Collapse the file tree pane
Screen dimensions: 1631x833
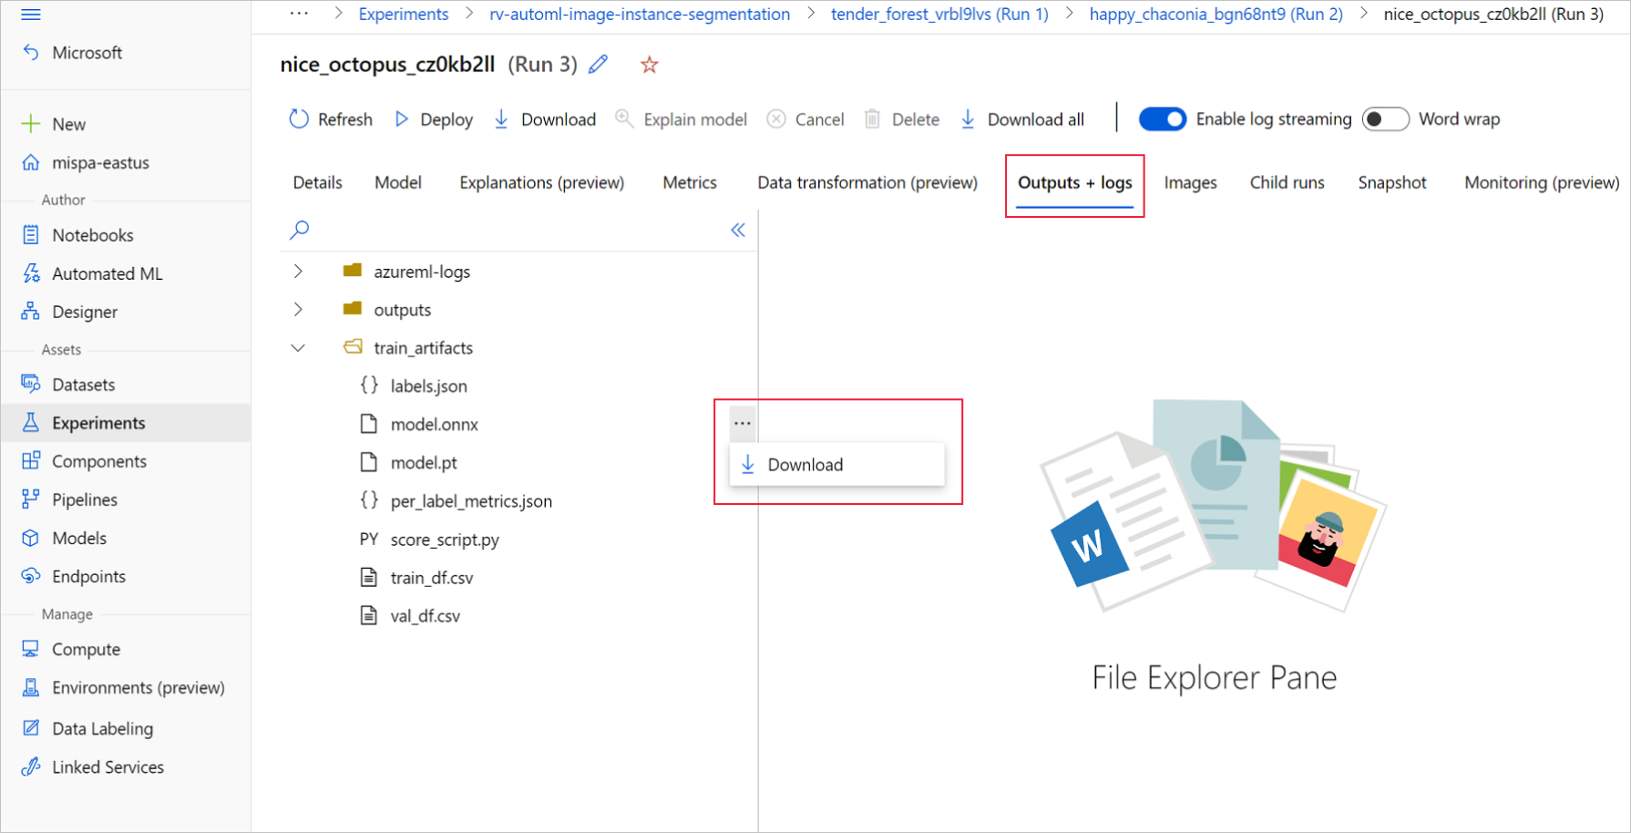(738, 230)
